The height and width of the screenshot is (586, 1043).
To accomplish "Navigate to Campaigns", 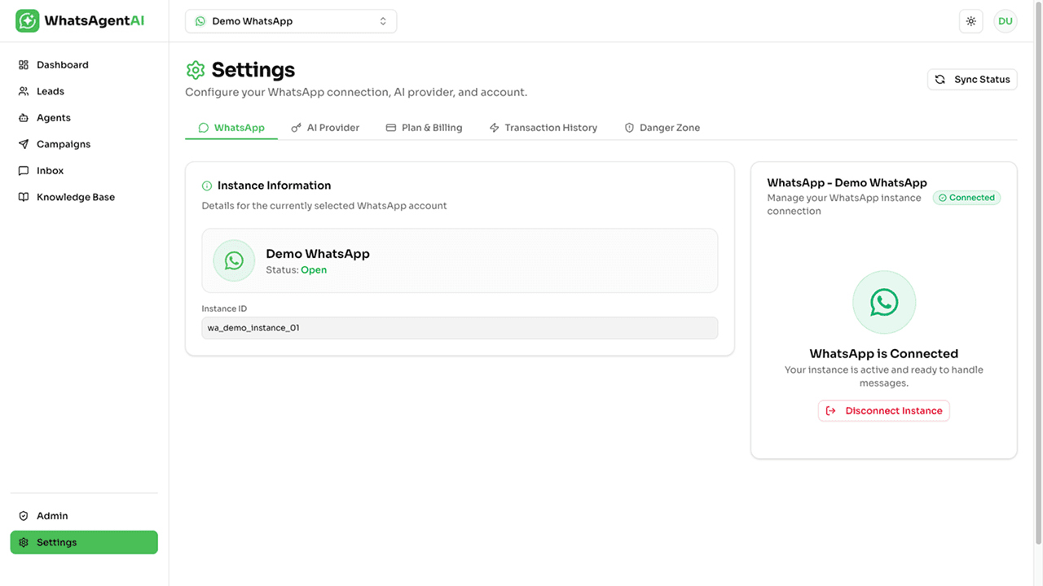I will click(x=84, y=144).
